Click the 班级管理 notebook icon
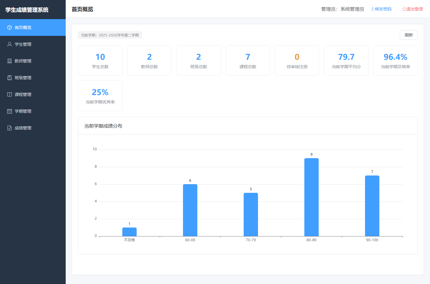This screenshot has width=430, height=284. click(x=10, y=78)
